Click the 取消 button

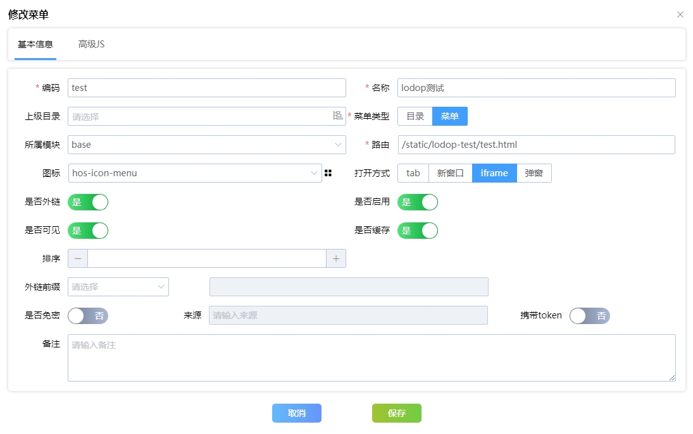click(297, 413)
